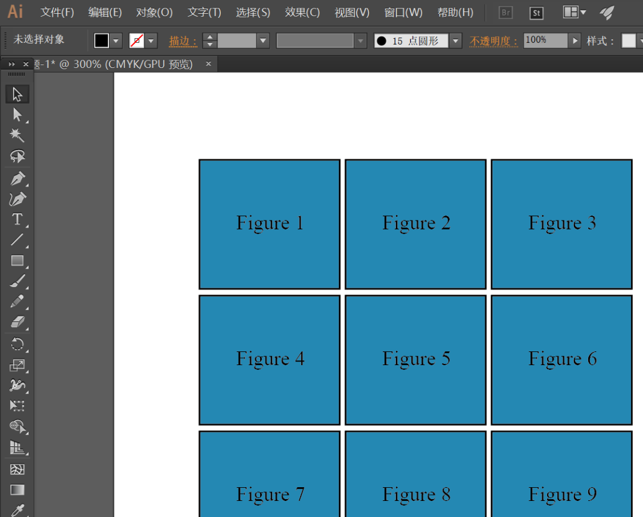Click the 15 点圆形 brush field
The width and height of the screenshot is (643, 517).
[x=411, y=41]
